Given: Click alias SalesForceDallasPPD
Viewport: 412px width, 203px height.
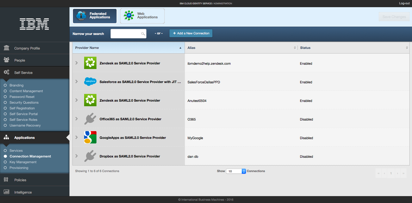Looking at the screenshot, I should (x=204, y=82).
